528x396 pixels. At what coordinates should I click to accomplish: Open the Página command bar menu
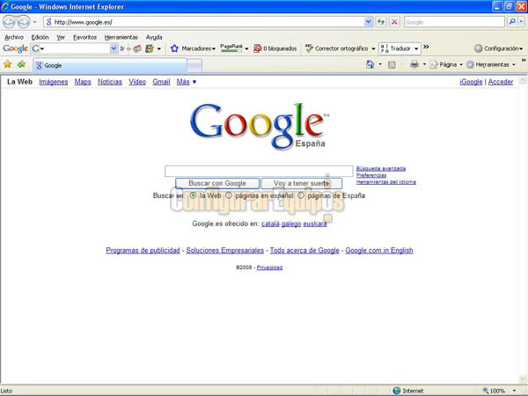tap(446, 64)
